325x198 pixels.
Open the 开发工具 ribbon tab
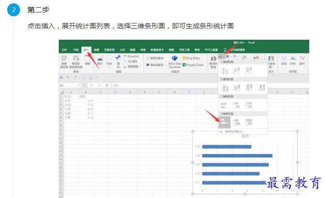pyautogui.click(x=184, y=50)
